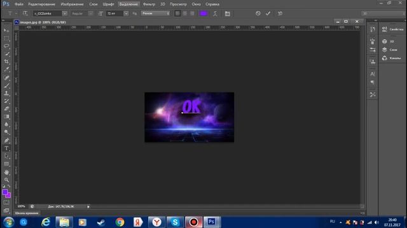Image resolution: width=407 pixels, height=228 pixels.
Task: Create warped text
Action: tap(215, 14)
